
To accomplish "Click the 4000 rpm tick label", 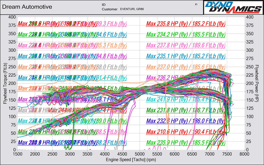I will (105, 154).
